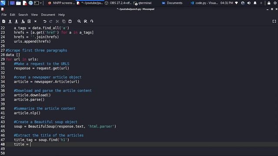Click 'article = newspaper.Article(url)' line

[46, 82]
